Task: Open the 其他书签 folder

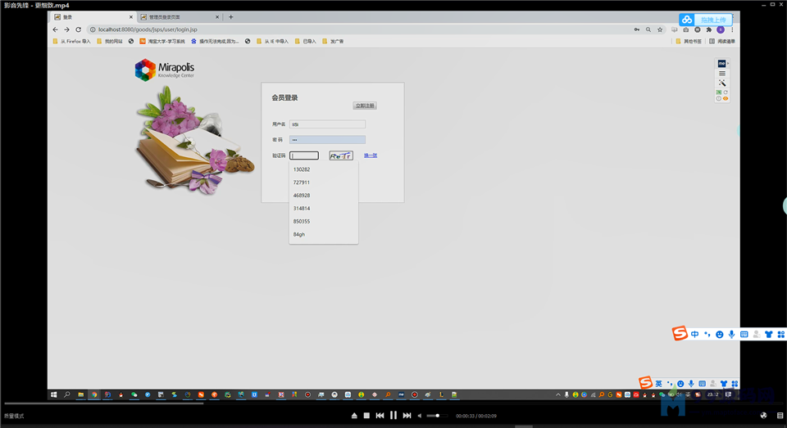Action: (689, 42)
